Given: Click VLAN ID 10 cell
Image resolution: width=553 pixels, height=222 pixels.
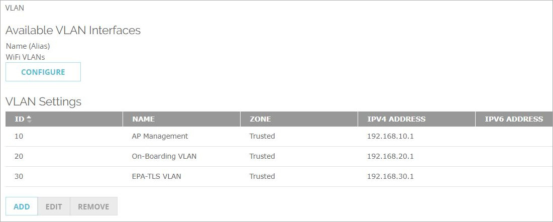Looking at the screenshot, I should (19, 136).
